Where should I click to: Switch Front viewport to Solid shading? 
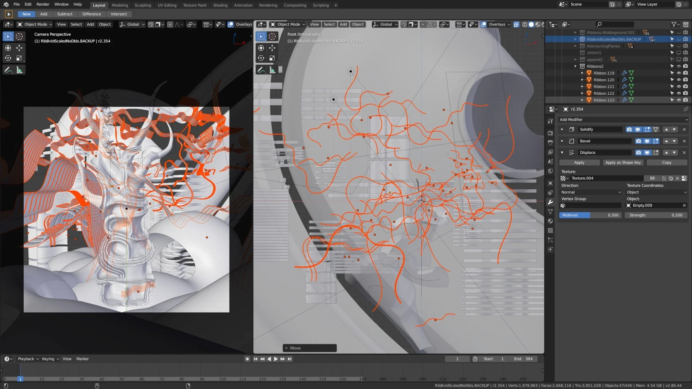[531, 24]
